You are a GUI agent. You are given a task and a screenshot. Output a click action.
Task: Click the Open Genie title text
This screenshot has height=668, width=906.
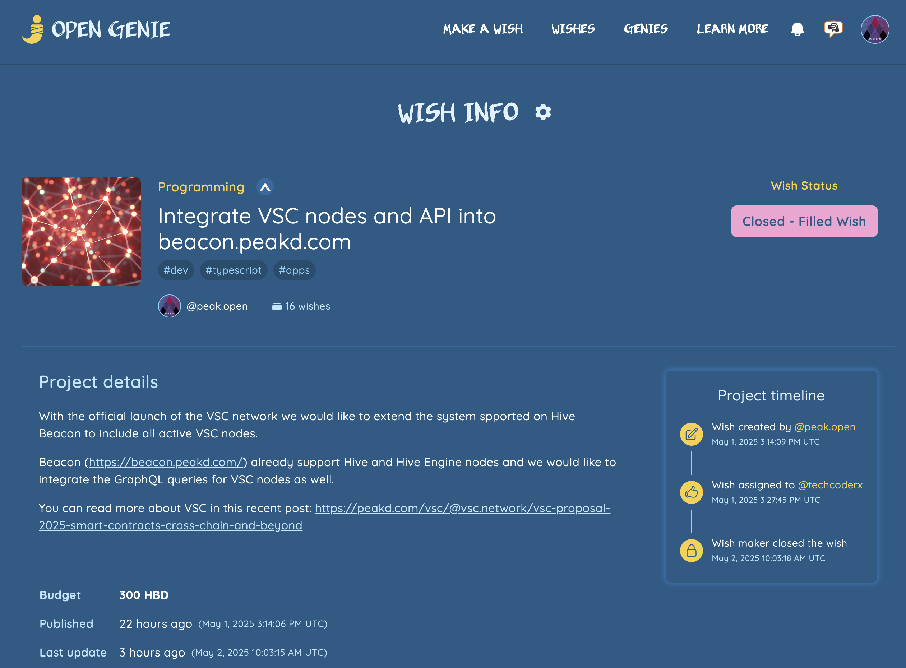coord(111,30)
